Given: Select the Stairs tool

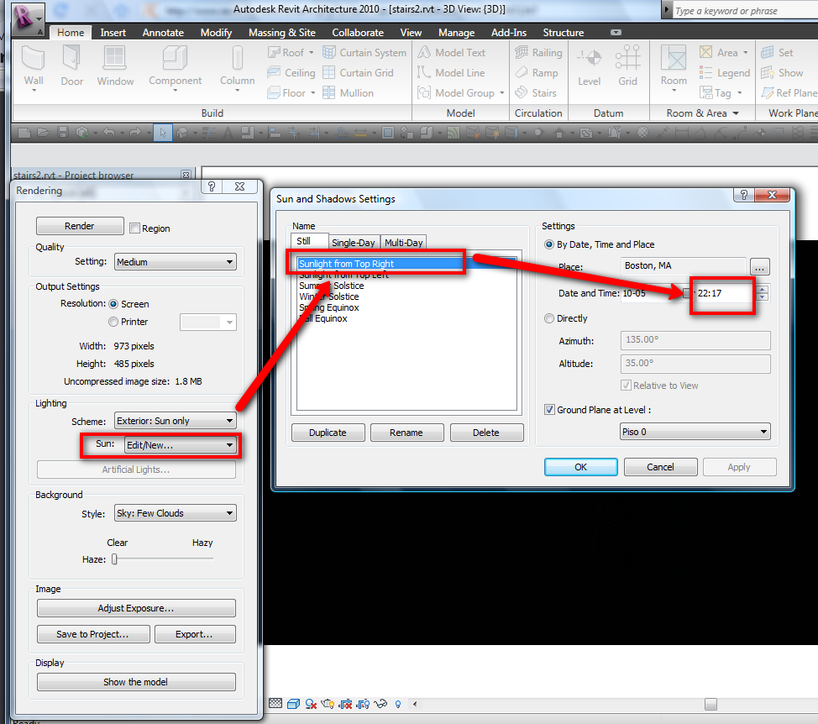Looking at the screenshot, I should [536, 93].
